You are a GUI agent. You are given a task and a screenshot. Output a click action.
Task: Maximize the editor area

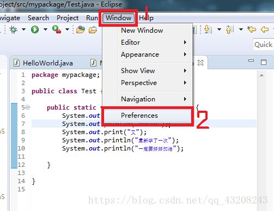[x=264, y=62]
